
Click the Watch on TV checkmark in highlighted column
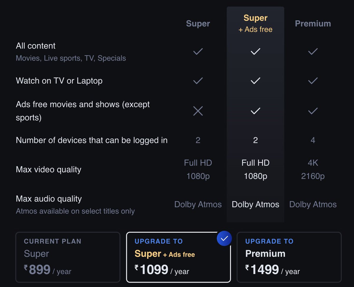point(255,81)
